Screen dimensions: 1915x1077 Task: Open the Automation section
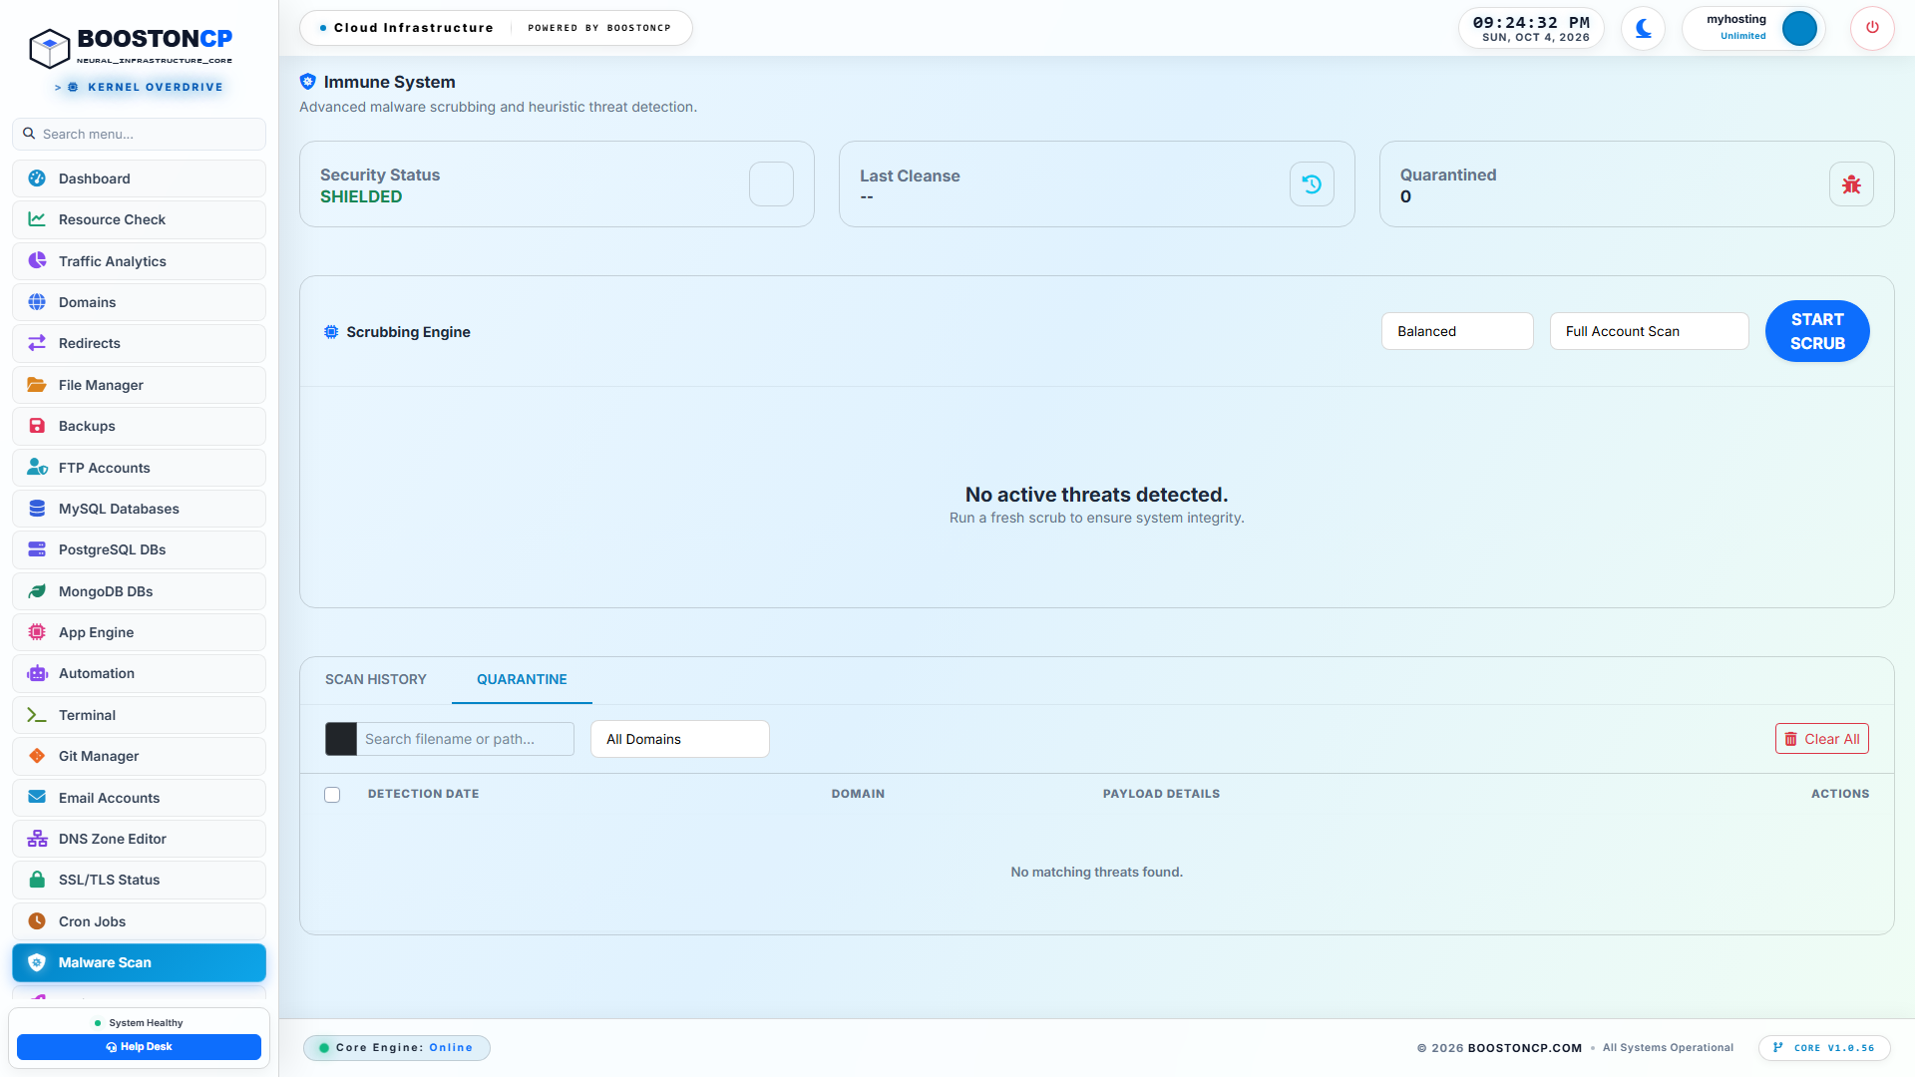point(139,673)
